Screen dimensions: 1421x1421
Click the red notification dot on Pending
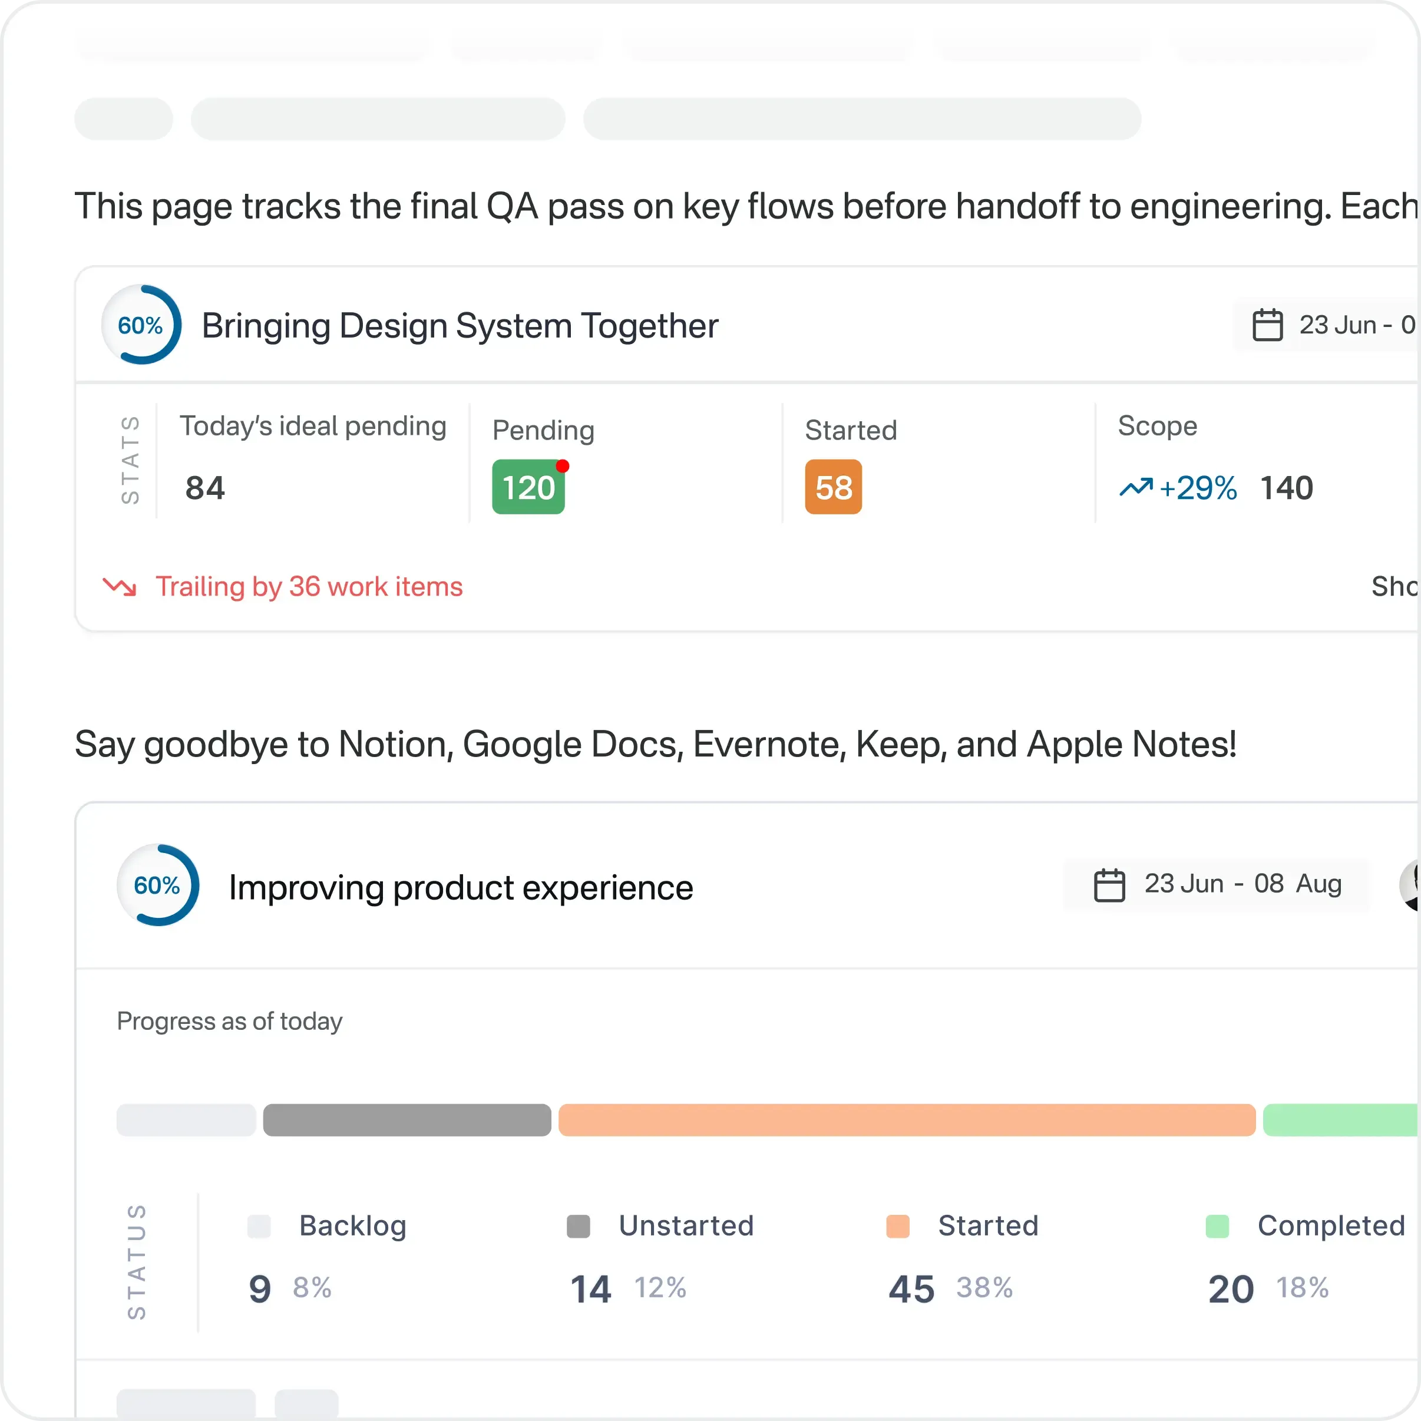(563, 467)
